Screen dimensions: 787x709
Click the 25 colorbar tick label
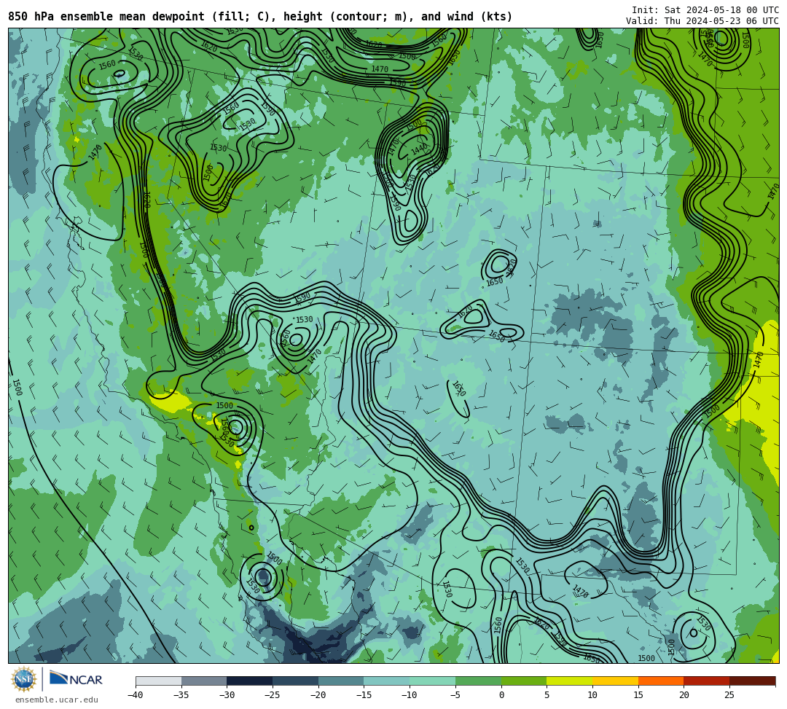click(x=729, y=695)
